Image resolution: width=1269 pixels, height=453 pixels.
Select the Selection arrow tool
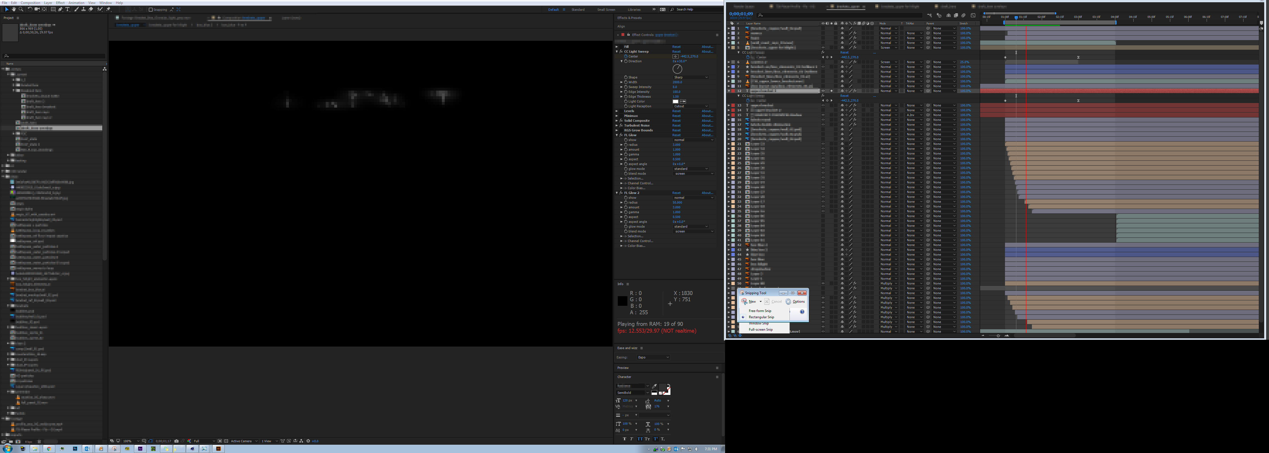(x=7, y=9)
